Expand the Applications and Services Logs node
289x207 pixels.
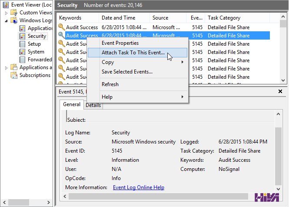coord(6,67)
